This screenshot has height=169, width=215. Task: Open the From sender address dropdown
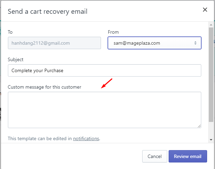[x=155, y=43]
